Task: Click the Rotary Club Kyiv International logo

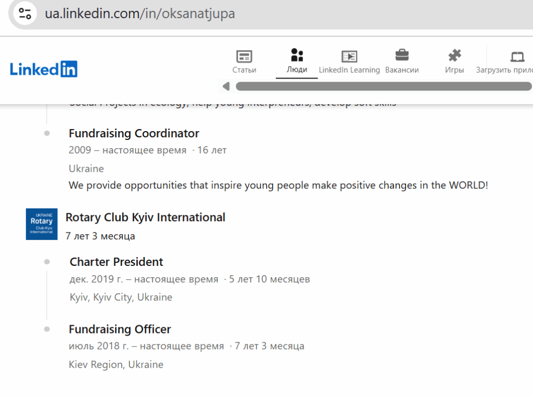Action: 42,224
